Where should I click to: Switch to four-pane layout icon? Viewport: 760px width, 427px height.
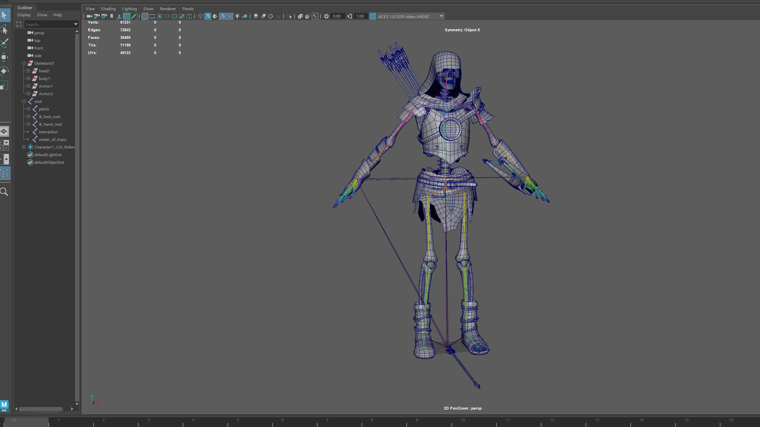(4, 145)
